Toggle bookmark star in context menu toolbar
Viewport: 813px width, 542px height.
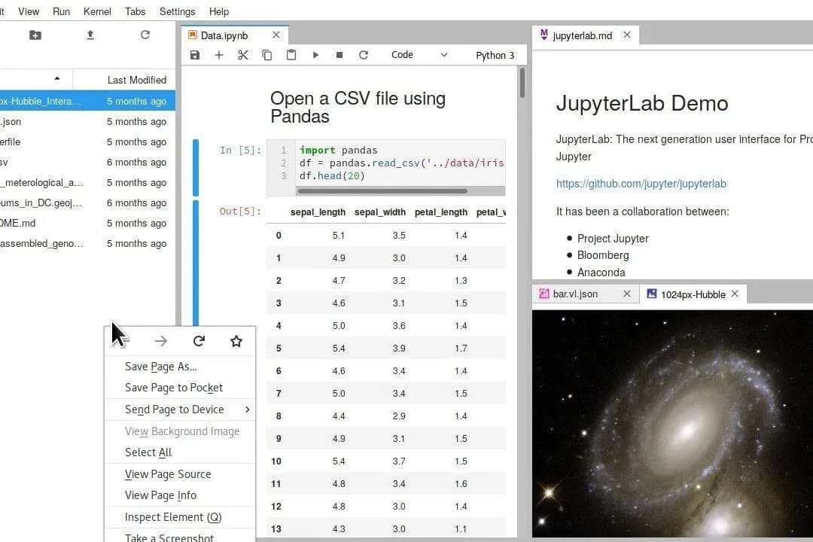point(236,341)
